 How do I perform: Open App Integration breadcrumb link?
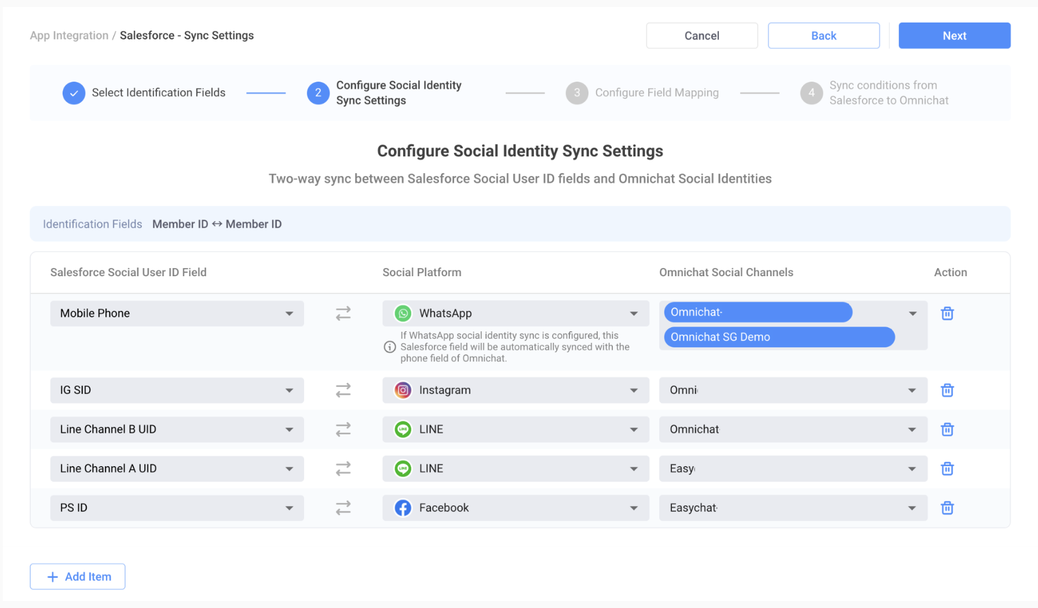[69, 36]
